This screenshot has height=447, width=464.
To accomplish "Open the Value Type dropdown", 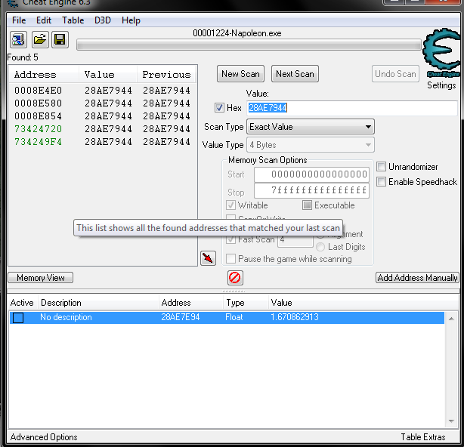I will click(x=311, y=145).
